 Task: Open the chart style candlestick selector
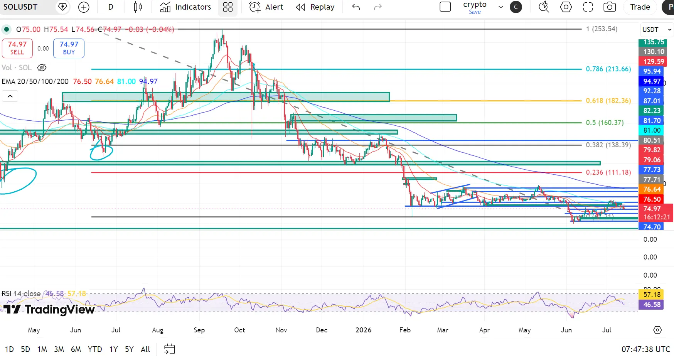tap(138, 7)
